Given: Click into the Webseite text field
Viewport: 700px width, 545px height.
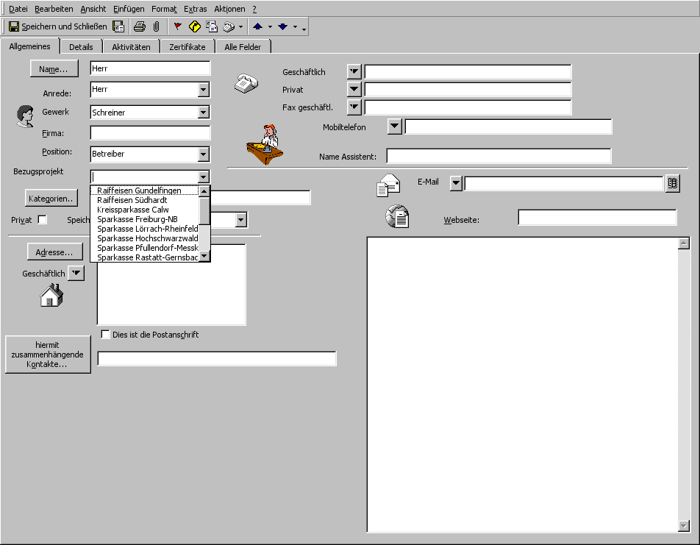Looking at the screenshot, I should (596, 218).
